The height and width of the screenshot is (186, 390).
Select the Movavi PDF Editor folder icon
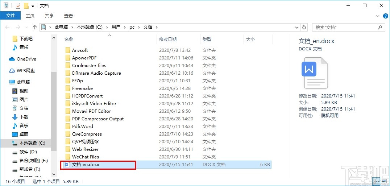pyautogui.click(x=68, y=111)
